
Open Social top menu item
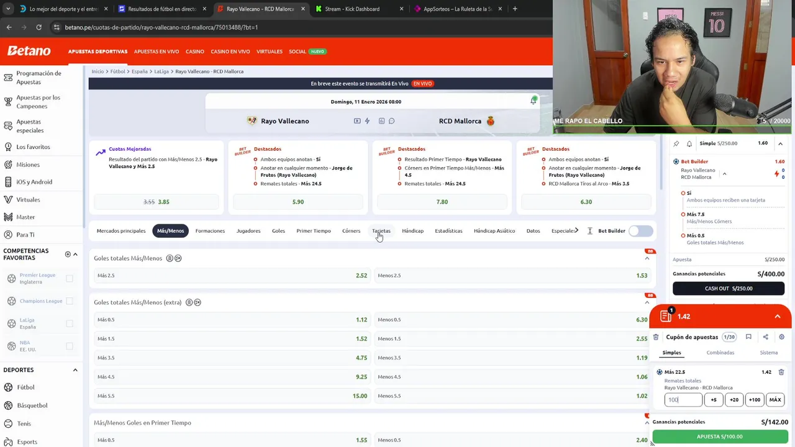(297, 52)
